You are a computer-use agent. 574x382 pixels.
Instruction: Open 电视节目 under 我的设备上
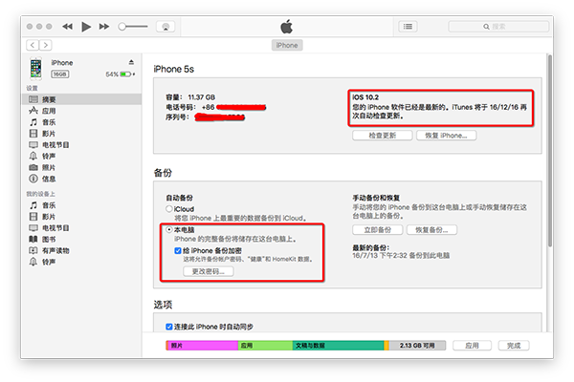point(81,227)
